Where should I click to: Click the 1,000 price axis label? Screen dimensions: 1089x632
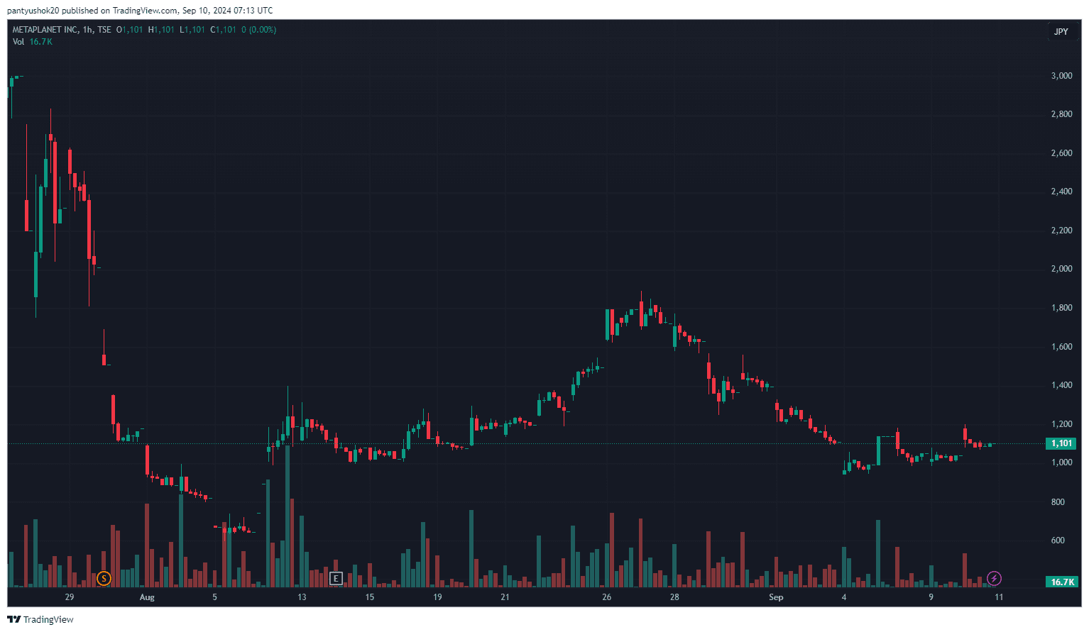pyautogui.click(x=1061, y=462)
